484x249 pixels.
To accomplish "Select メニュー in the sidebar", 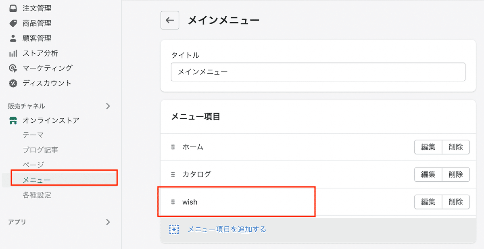I will [x=37, y=180].
